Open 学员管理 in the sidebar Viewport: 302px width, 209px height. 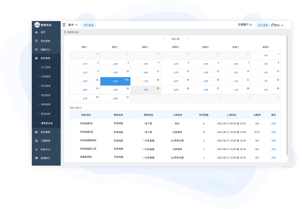click(x=46, y=86)
